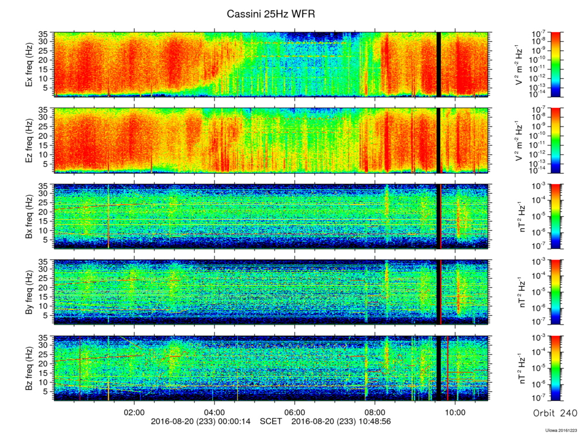Select the 'Ex freq (Hz)' axis label
Image resolution: width=578 pixels, height=433 pixels.
pos(29,65)
